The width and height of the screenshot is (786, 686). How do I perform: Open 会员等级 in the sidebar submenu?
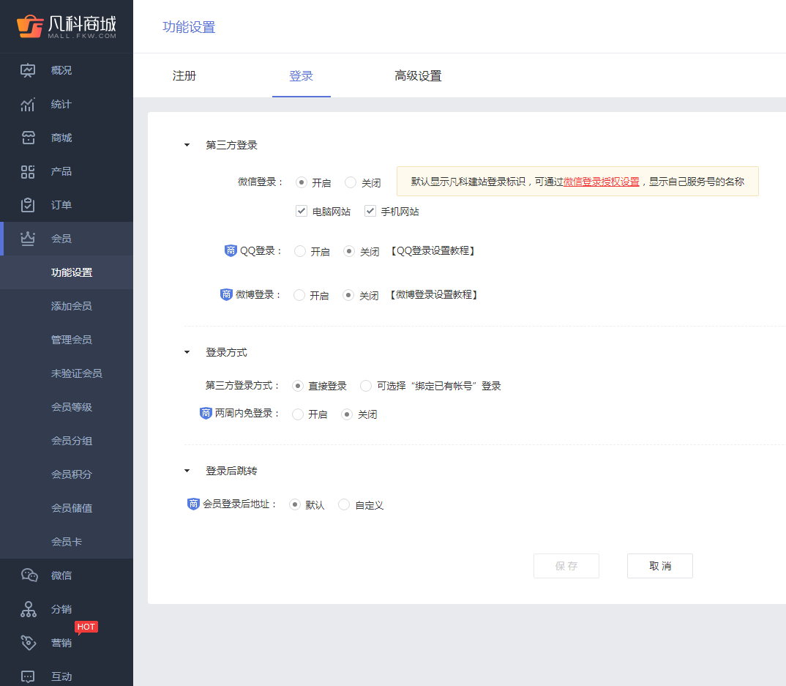(x=72, y=407)
